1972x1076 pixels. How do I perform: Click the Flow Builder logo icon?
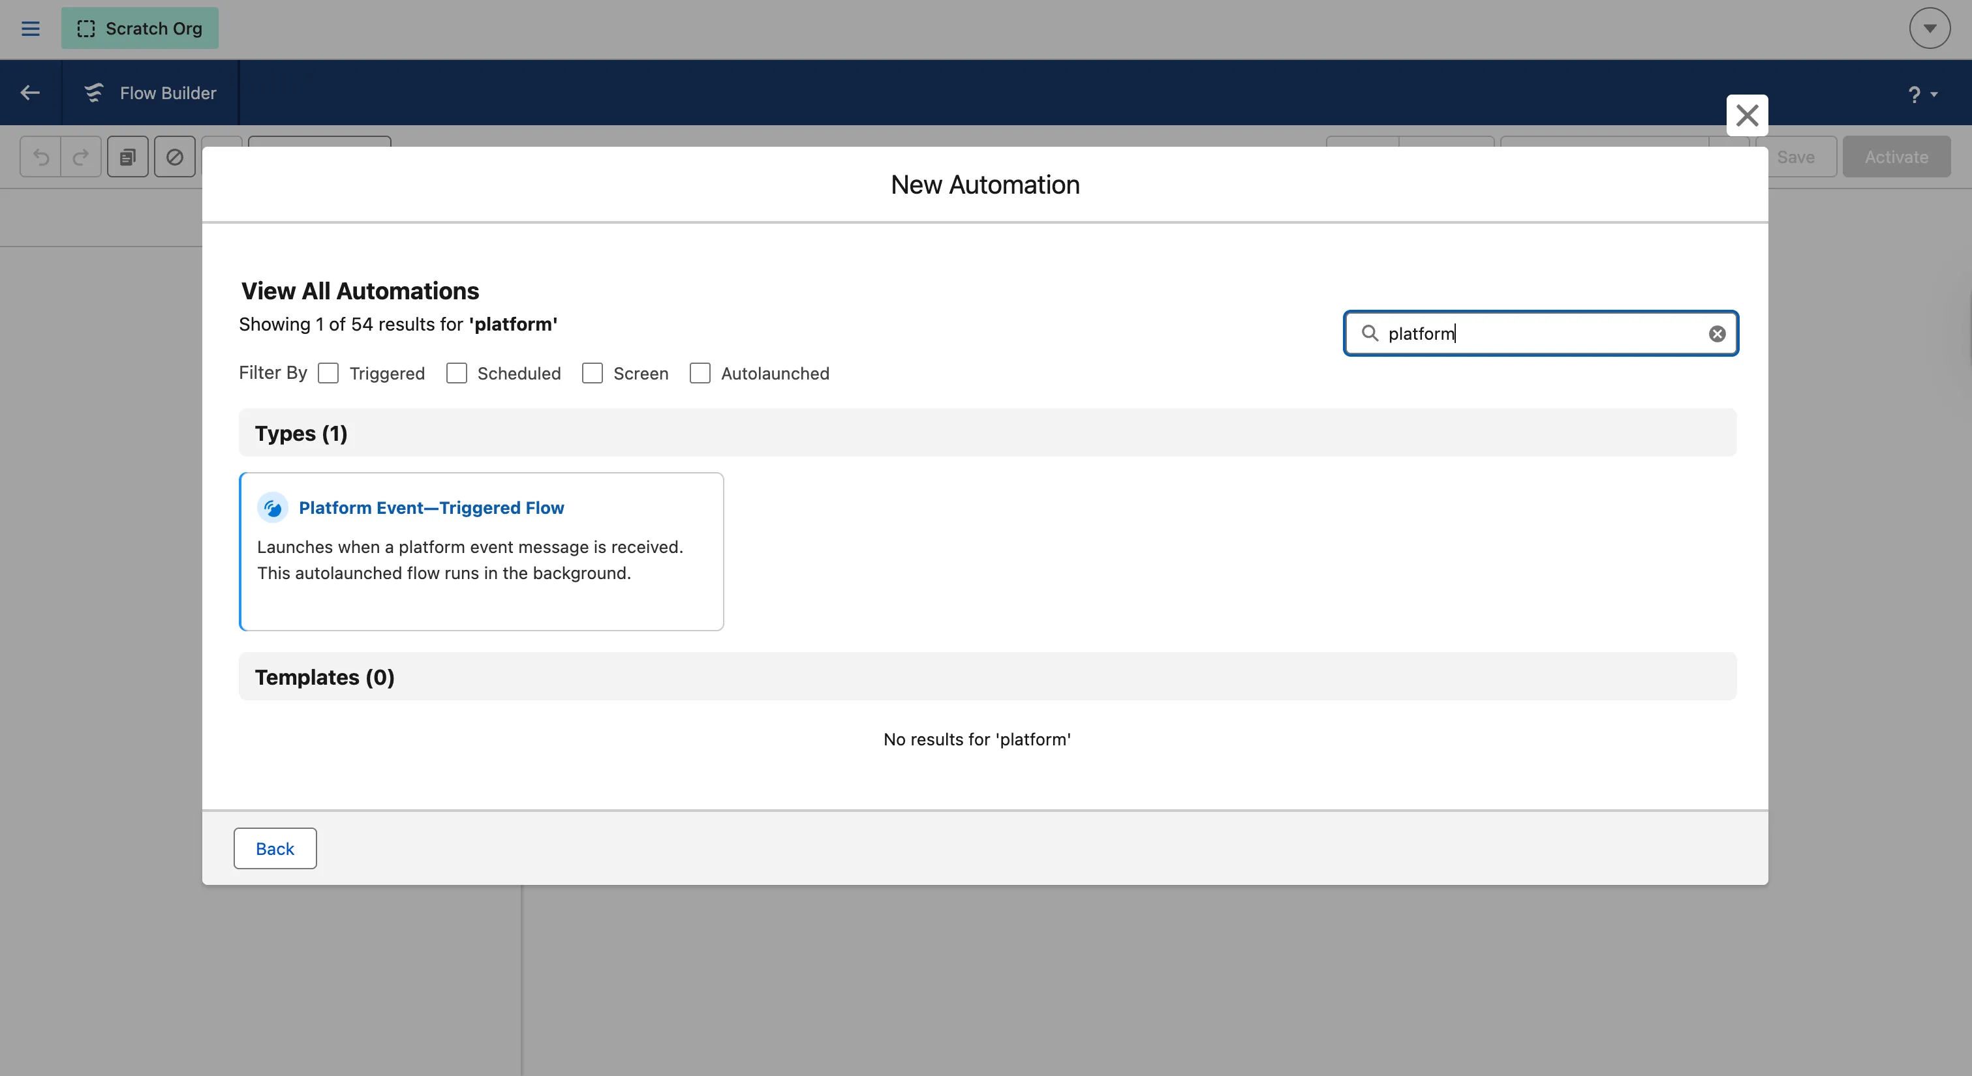click(x=94, y=93)
